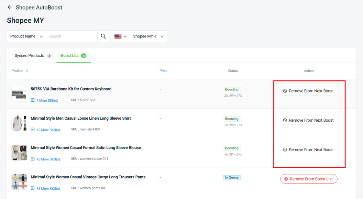Switch to the Synced Products tab
The height and width of the screenshot is (199, 363).
[33, 56]
